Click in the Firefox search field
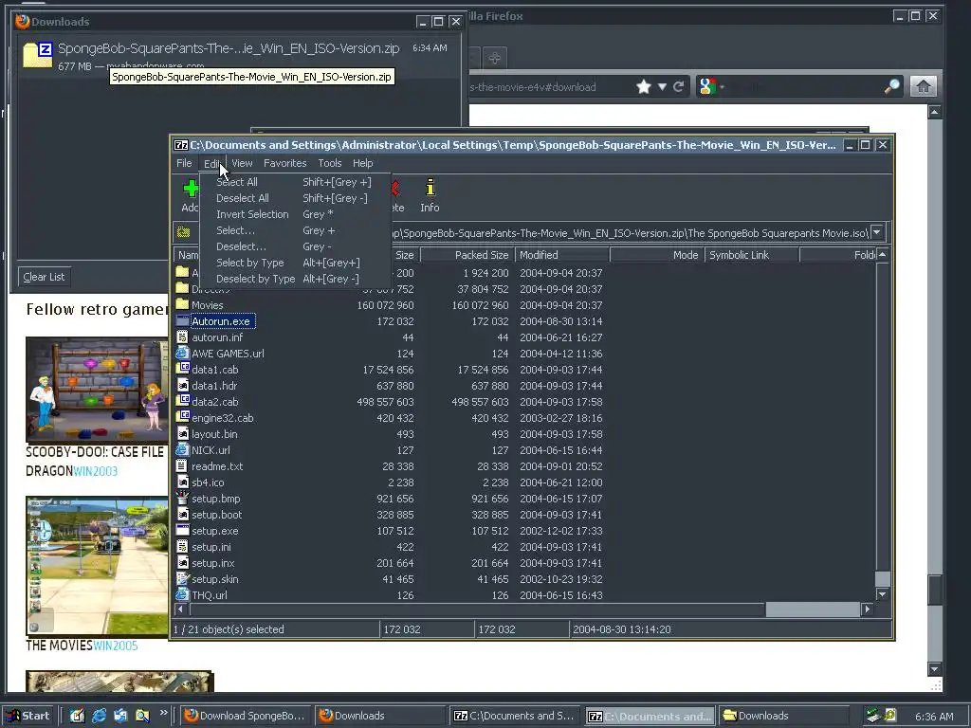 pos(804,86)
